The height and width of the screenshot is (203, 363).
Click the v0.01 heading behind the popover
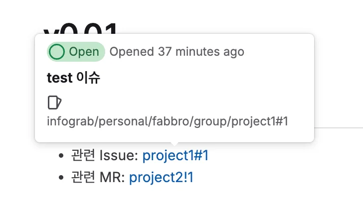[81, 27]
